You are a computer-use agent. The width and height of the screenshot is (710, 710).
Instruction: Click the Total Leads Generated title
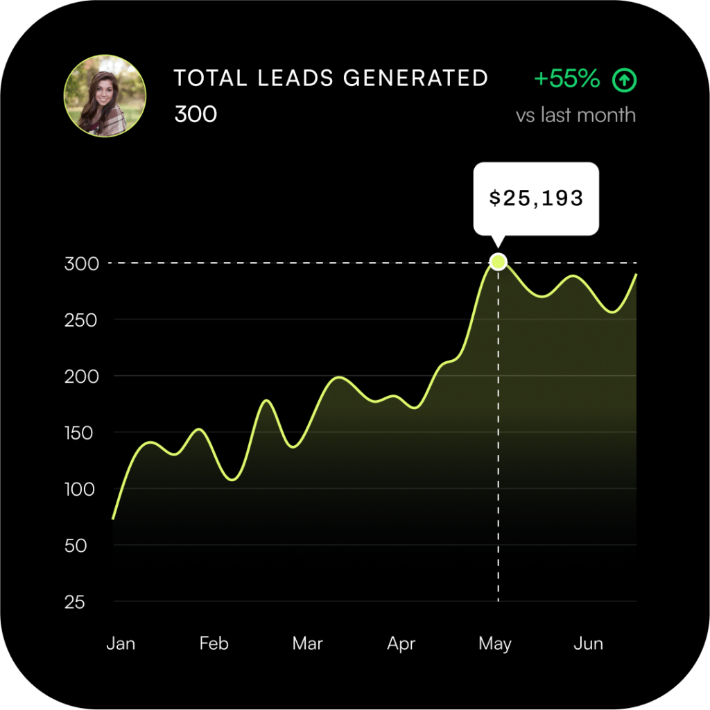331,78
